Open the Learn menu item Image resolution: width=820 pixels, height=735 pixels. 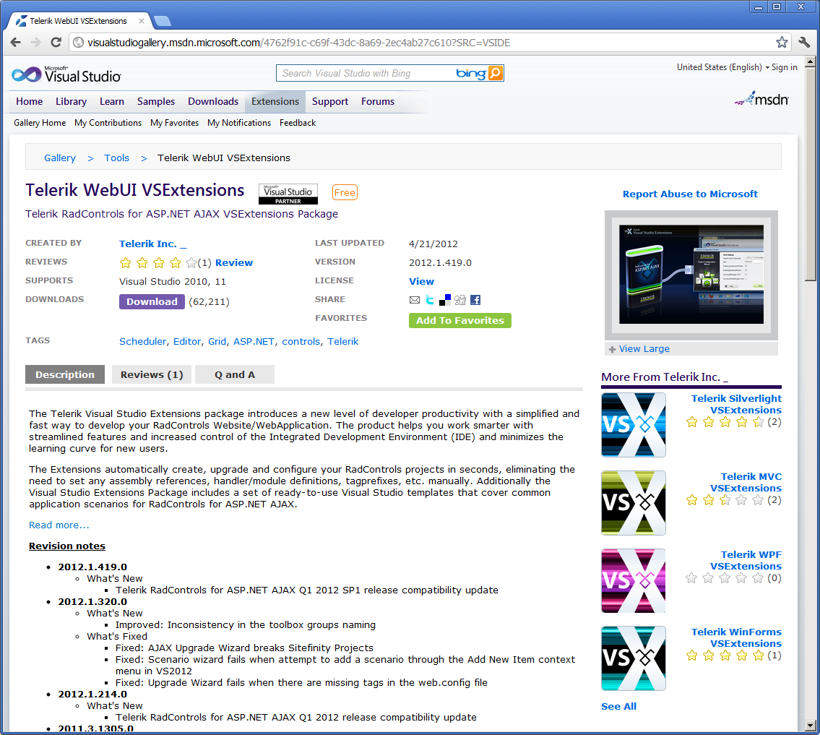point(112,101)
